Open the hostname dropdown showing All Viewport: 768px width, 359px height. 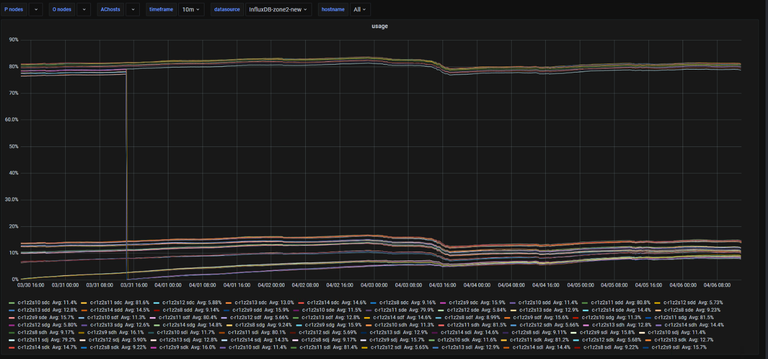click(360, 9)
